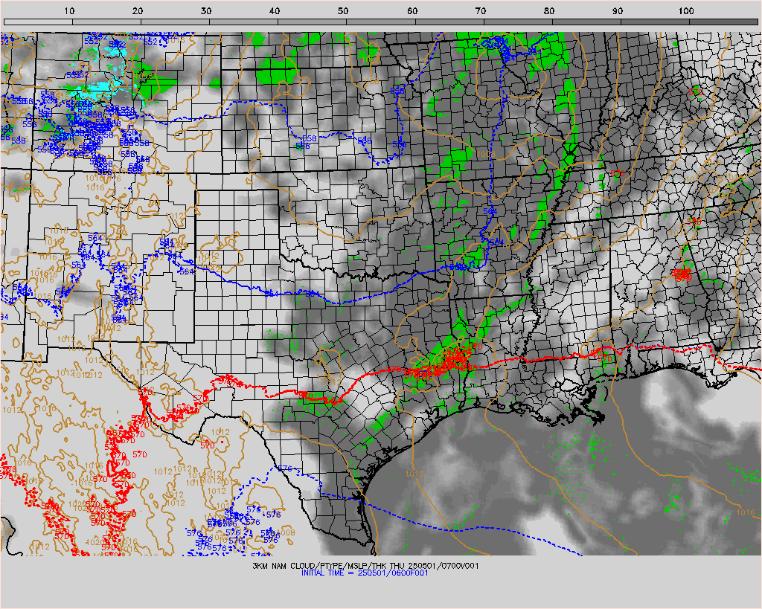Click the "70" label on cloud scale
This screenshot has width=762, height=609.
481,11
